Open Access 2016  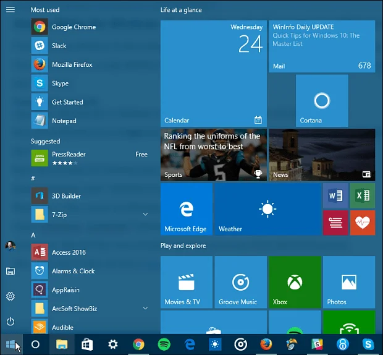90,252
